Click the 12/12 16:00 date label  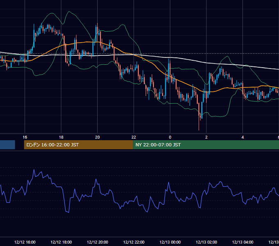[x=25, y=242]
